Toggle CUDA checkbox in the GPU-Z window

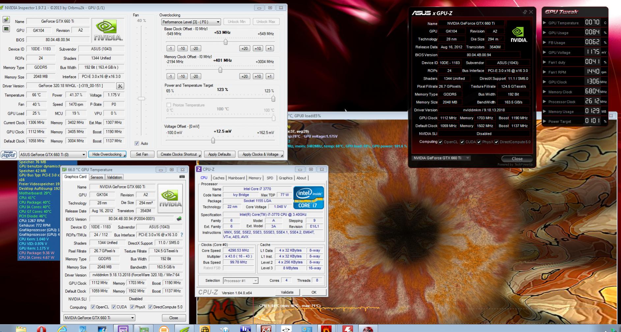click(114, 307)
